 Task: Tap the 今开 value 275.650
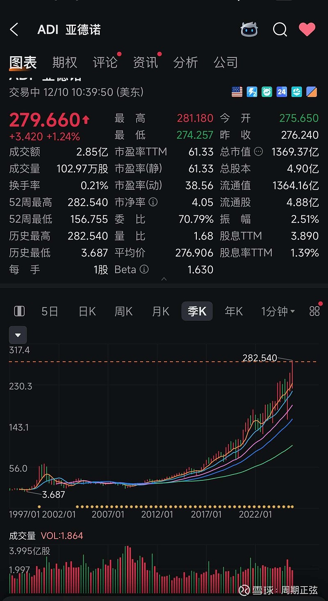point(299,118)
